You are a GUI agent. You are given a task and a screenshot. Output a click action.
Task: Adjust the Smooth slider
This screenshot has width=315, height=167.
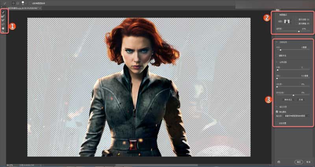pyautogui.click(x=278, y=70)
